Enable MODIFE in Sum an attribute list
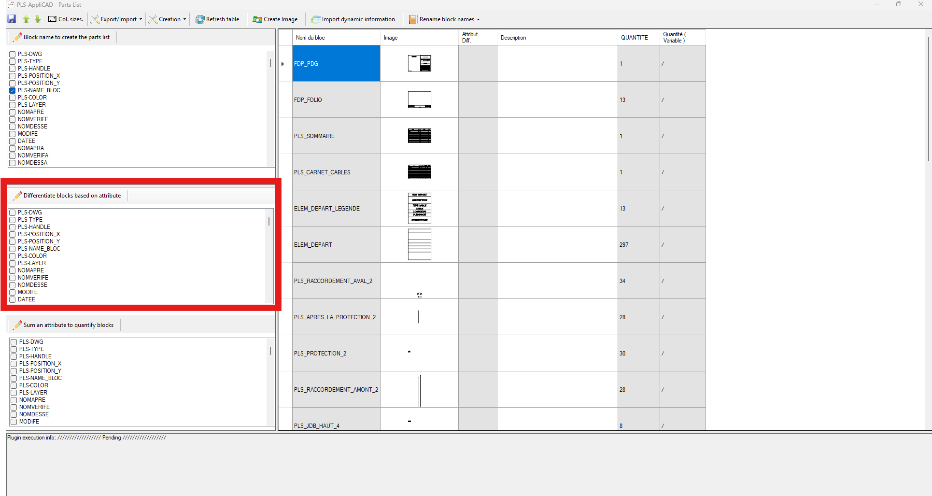932x496 pixels. pos(14,422)
